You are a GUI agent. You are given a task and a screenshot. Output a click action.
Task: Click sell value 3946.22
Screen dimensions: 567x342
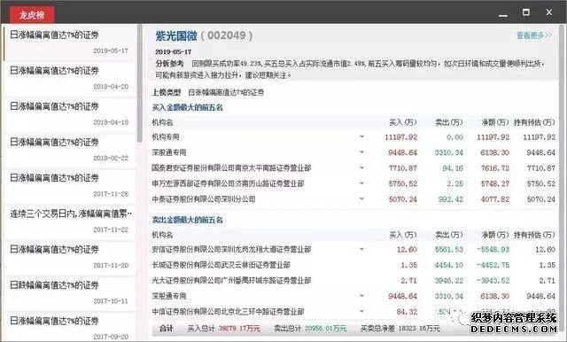(449, 281)
